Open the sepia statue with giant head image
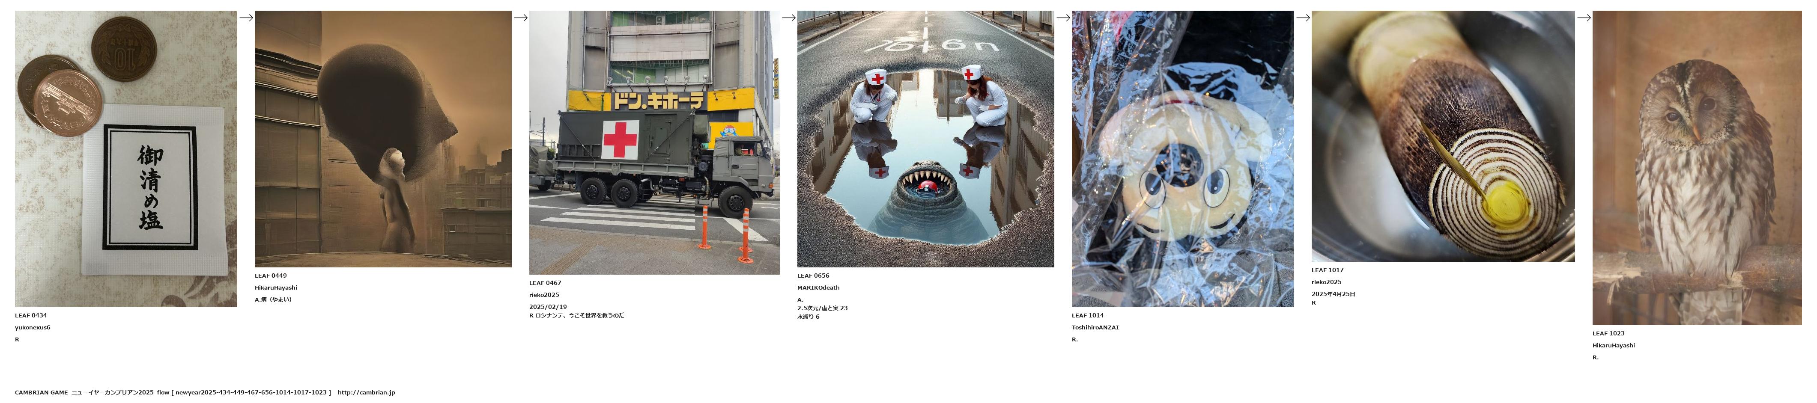1817x403 pixels. [x=383, y=139]
